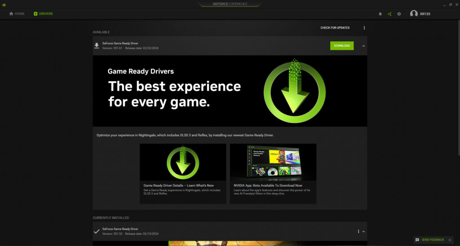Viewport: 460px width, 246px height.
Task: Open the notifications bell icon
Action: pyautogui.click(x=380, y=14)
